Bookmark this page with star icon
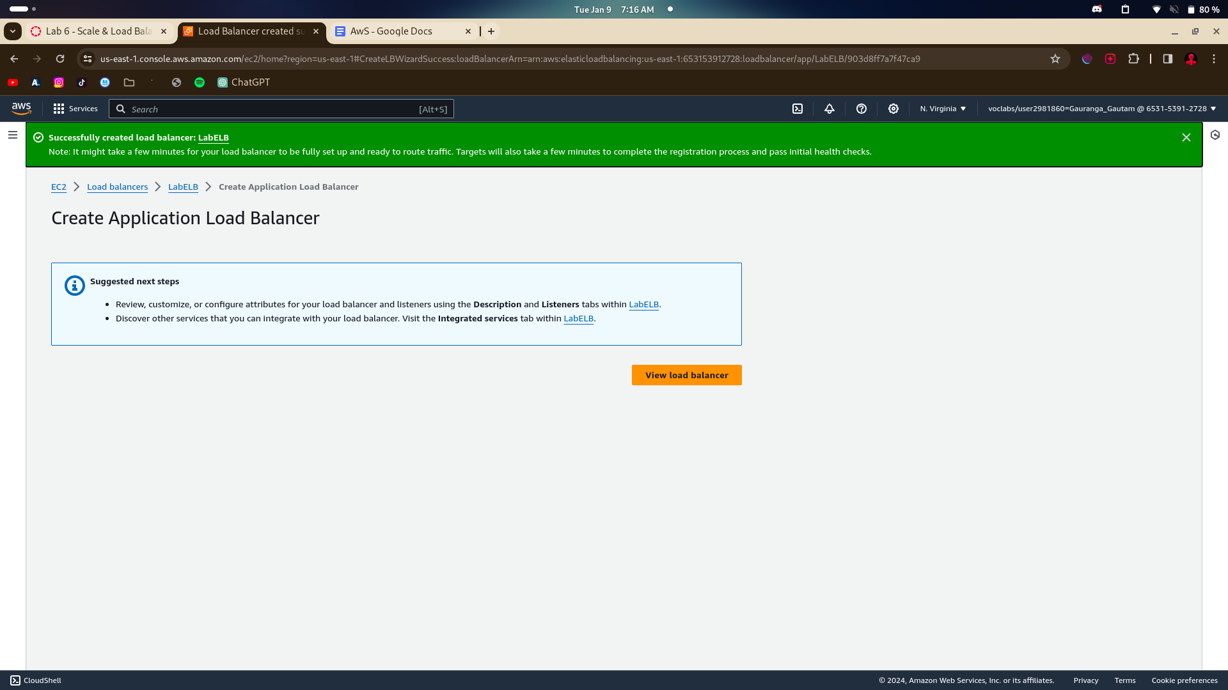 1055,59
